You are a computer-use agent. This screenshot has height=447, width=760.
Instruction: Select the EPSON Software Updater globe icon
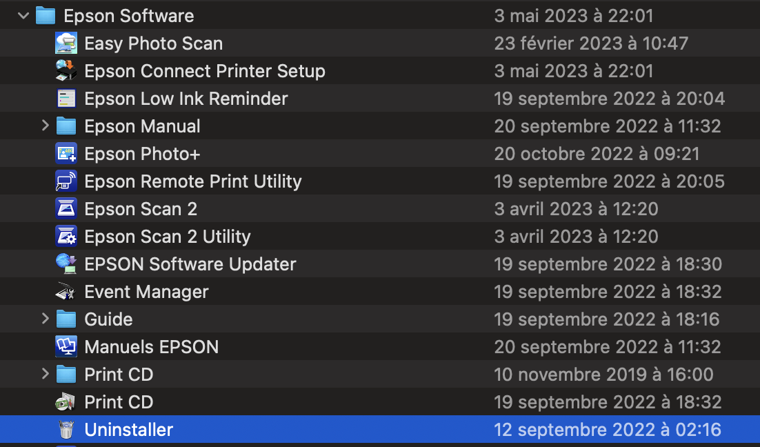(66, 264)
